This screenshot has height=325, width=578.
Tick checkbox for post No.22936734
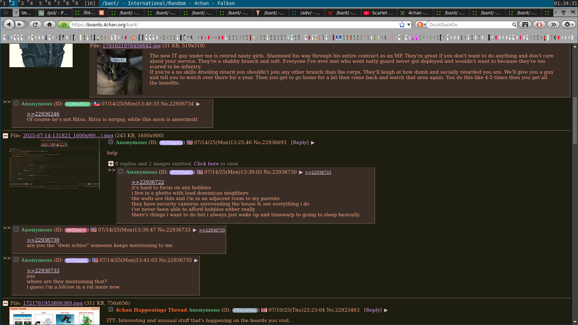[16, 103]
